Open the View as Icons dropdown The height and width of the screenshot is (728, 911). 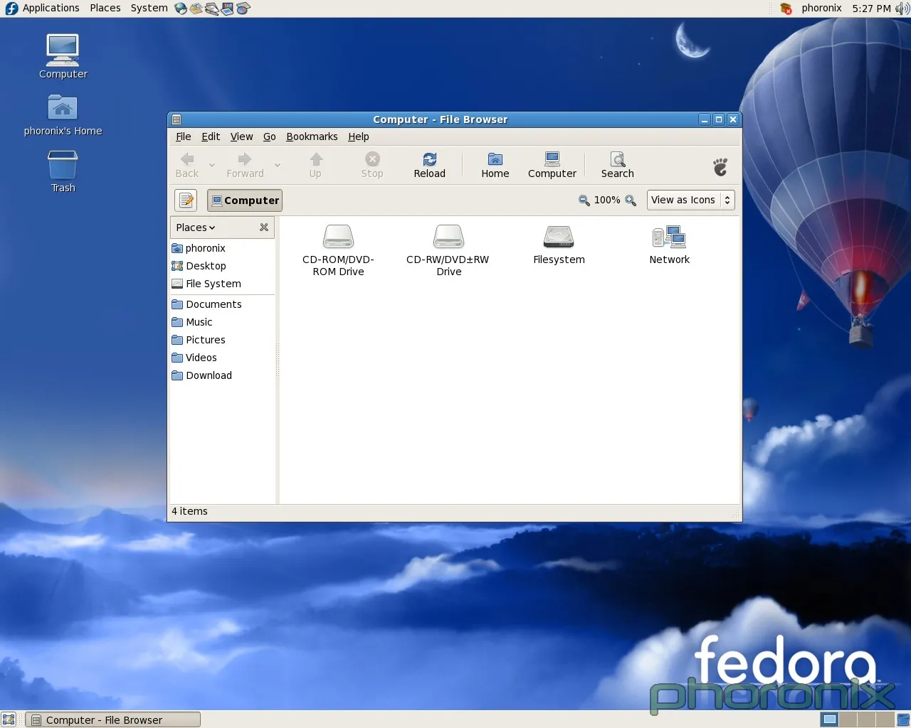coord(690,200)
